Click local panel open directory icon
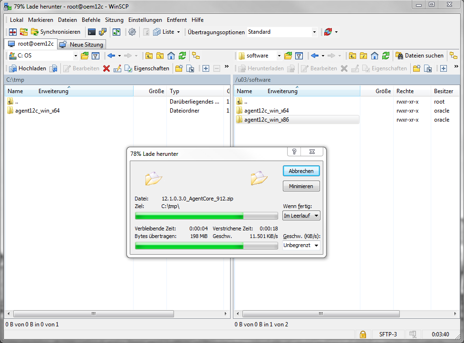Viewport: 464px width, 343px height. tap(85, 56)
